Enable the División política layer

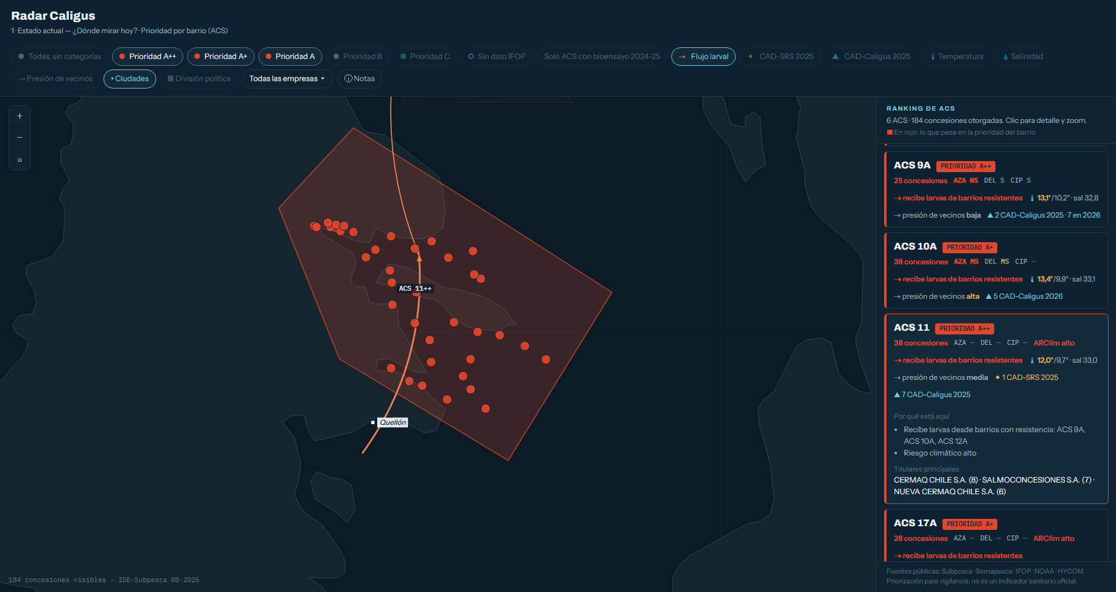pos(199,79)
